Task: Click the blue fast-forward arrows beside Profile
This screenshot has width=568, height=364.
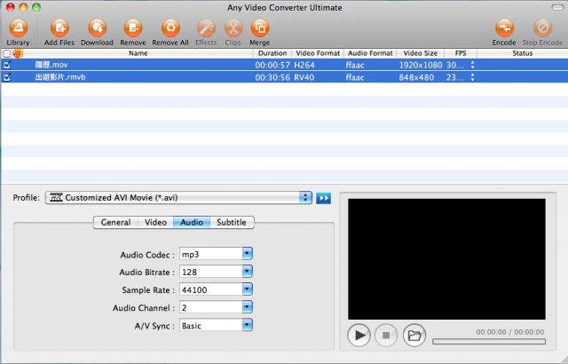Action: pyautogui.click(x=323, y=198)
